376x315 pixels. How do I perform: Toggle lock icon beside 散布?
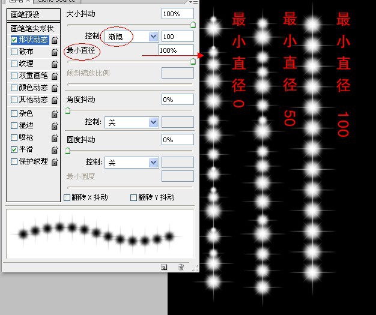click(x=55, y=52)
